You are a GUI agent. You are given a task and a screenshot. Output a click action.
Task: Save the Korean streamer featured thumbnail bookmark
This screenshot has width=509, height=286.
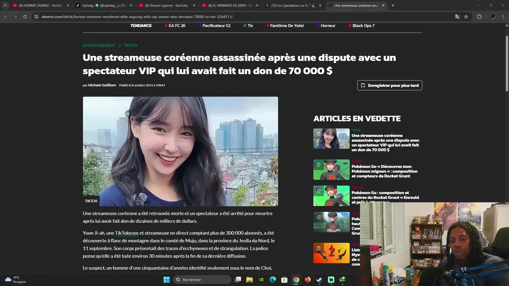[318, 134]
